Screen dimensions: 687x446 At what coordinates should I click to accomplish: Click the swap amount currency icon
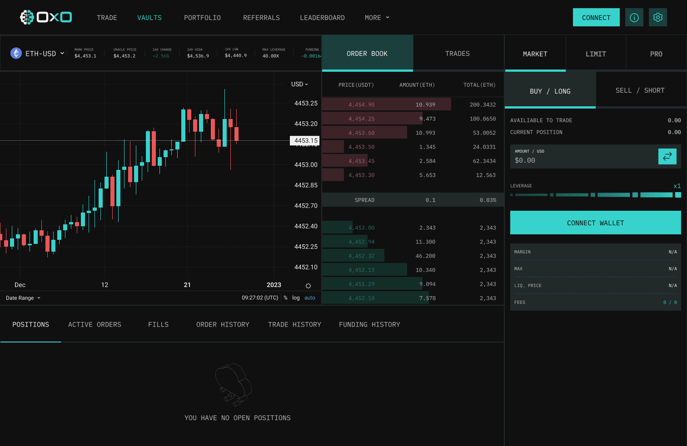(x=667, y=156)
